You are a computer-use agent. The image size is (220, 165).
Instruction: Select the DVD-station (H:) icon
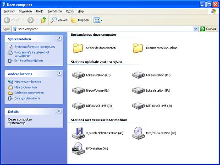click(x=78, y=148)
